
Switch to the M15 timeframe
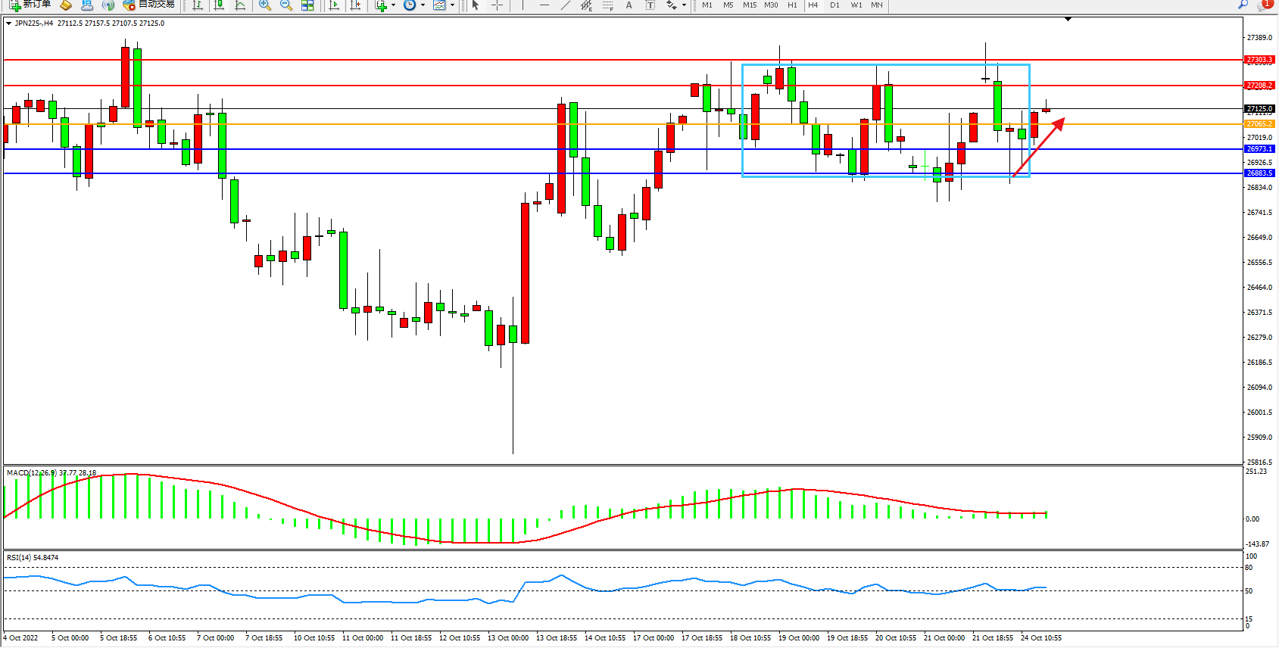pos(749,5)
